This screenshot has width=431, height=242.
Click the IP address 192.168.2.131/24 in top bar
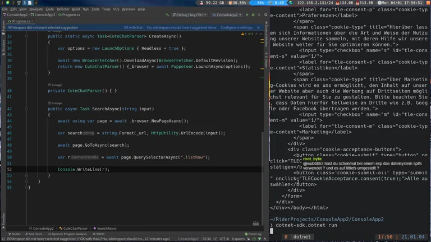[x=315, y=2]
